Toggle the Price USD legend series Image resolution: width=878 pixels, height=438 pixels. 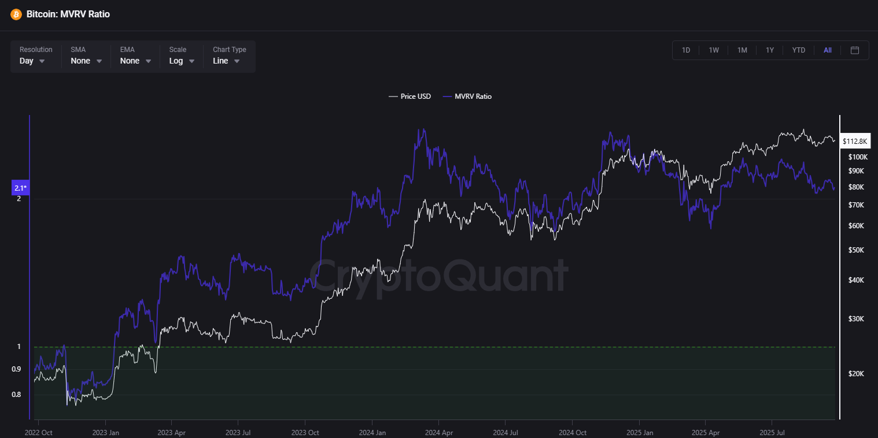(x=410, y=96)
